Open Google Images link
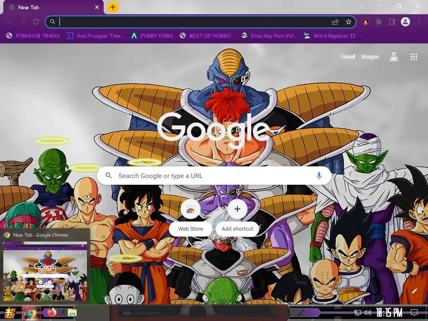The image size is (428, 321). [x=370, y=56]
